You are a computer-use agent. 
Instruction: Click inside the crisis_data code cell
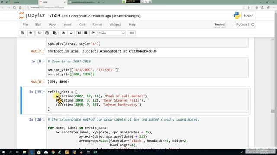point(147,100)
